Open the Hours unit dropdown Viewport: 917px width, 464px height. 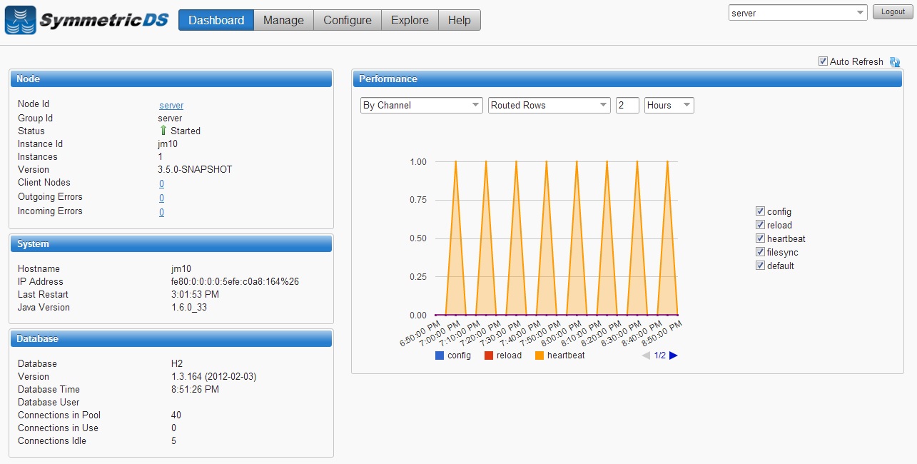(669, 105)
